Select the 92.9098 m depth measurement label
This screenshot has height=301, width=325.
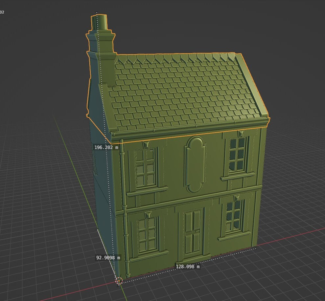pyautogui.click(x=108, y=258)
